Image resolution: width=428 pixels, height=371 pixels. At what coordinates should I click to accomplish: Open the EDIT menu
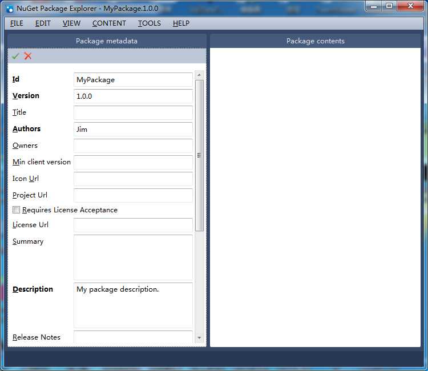[x=43, y=23]
